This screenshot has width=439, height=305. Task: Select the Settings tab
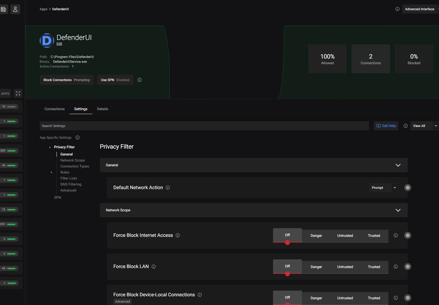(81, 109)
